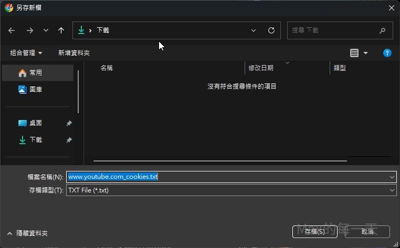
Task: Go up one folder level
Action: 61,30
